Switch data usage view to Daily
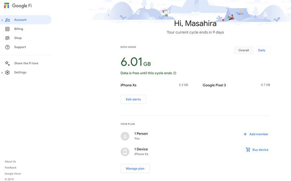 [261, 50]
